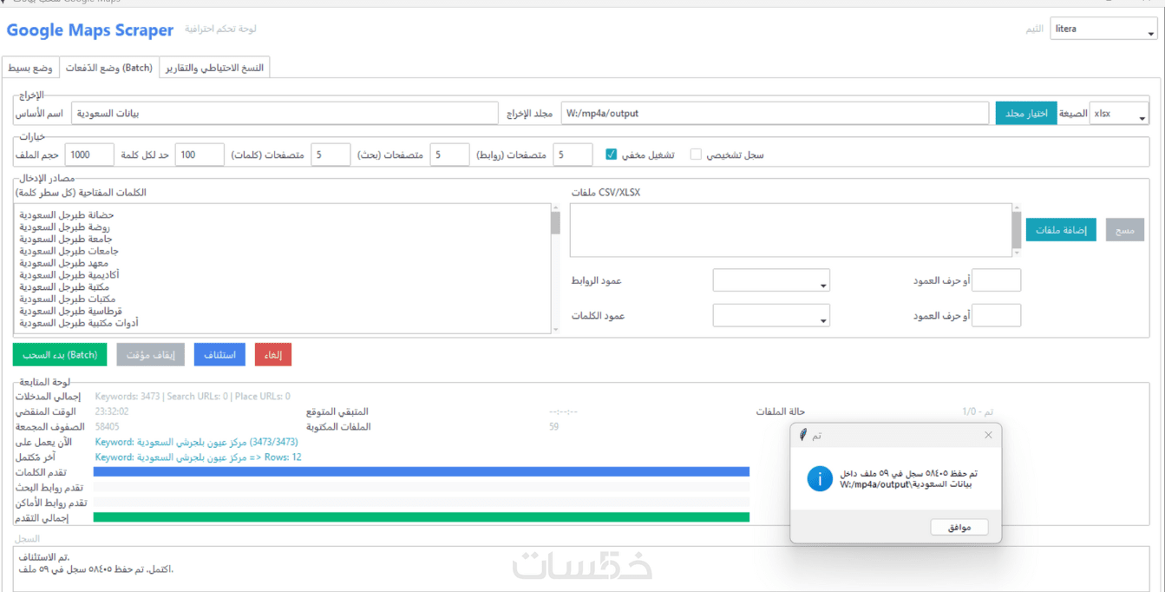The height and width of the screenshot is (592, 1165).
Task: Click the CSV/XLSX files list scrollbar
Action: click(x=1017, y=230)
